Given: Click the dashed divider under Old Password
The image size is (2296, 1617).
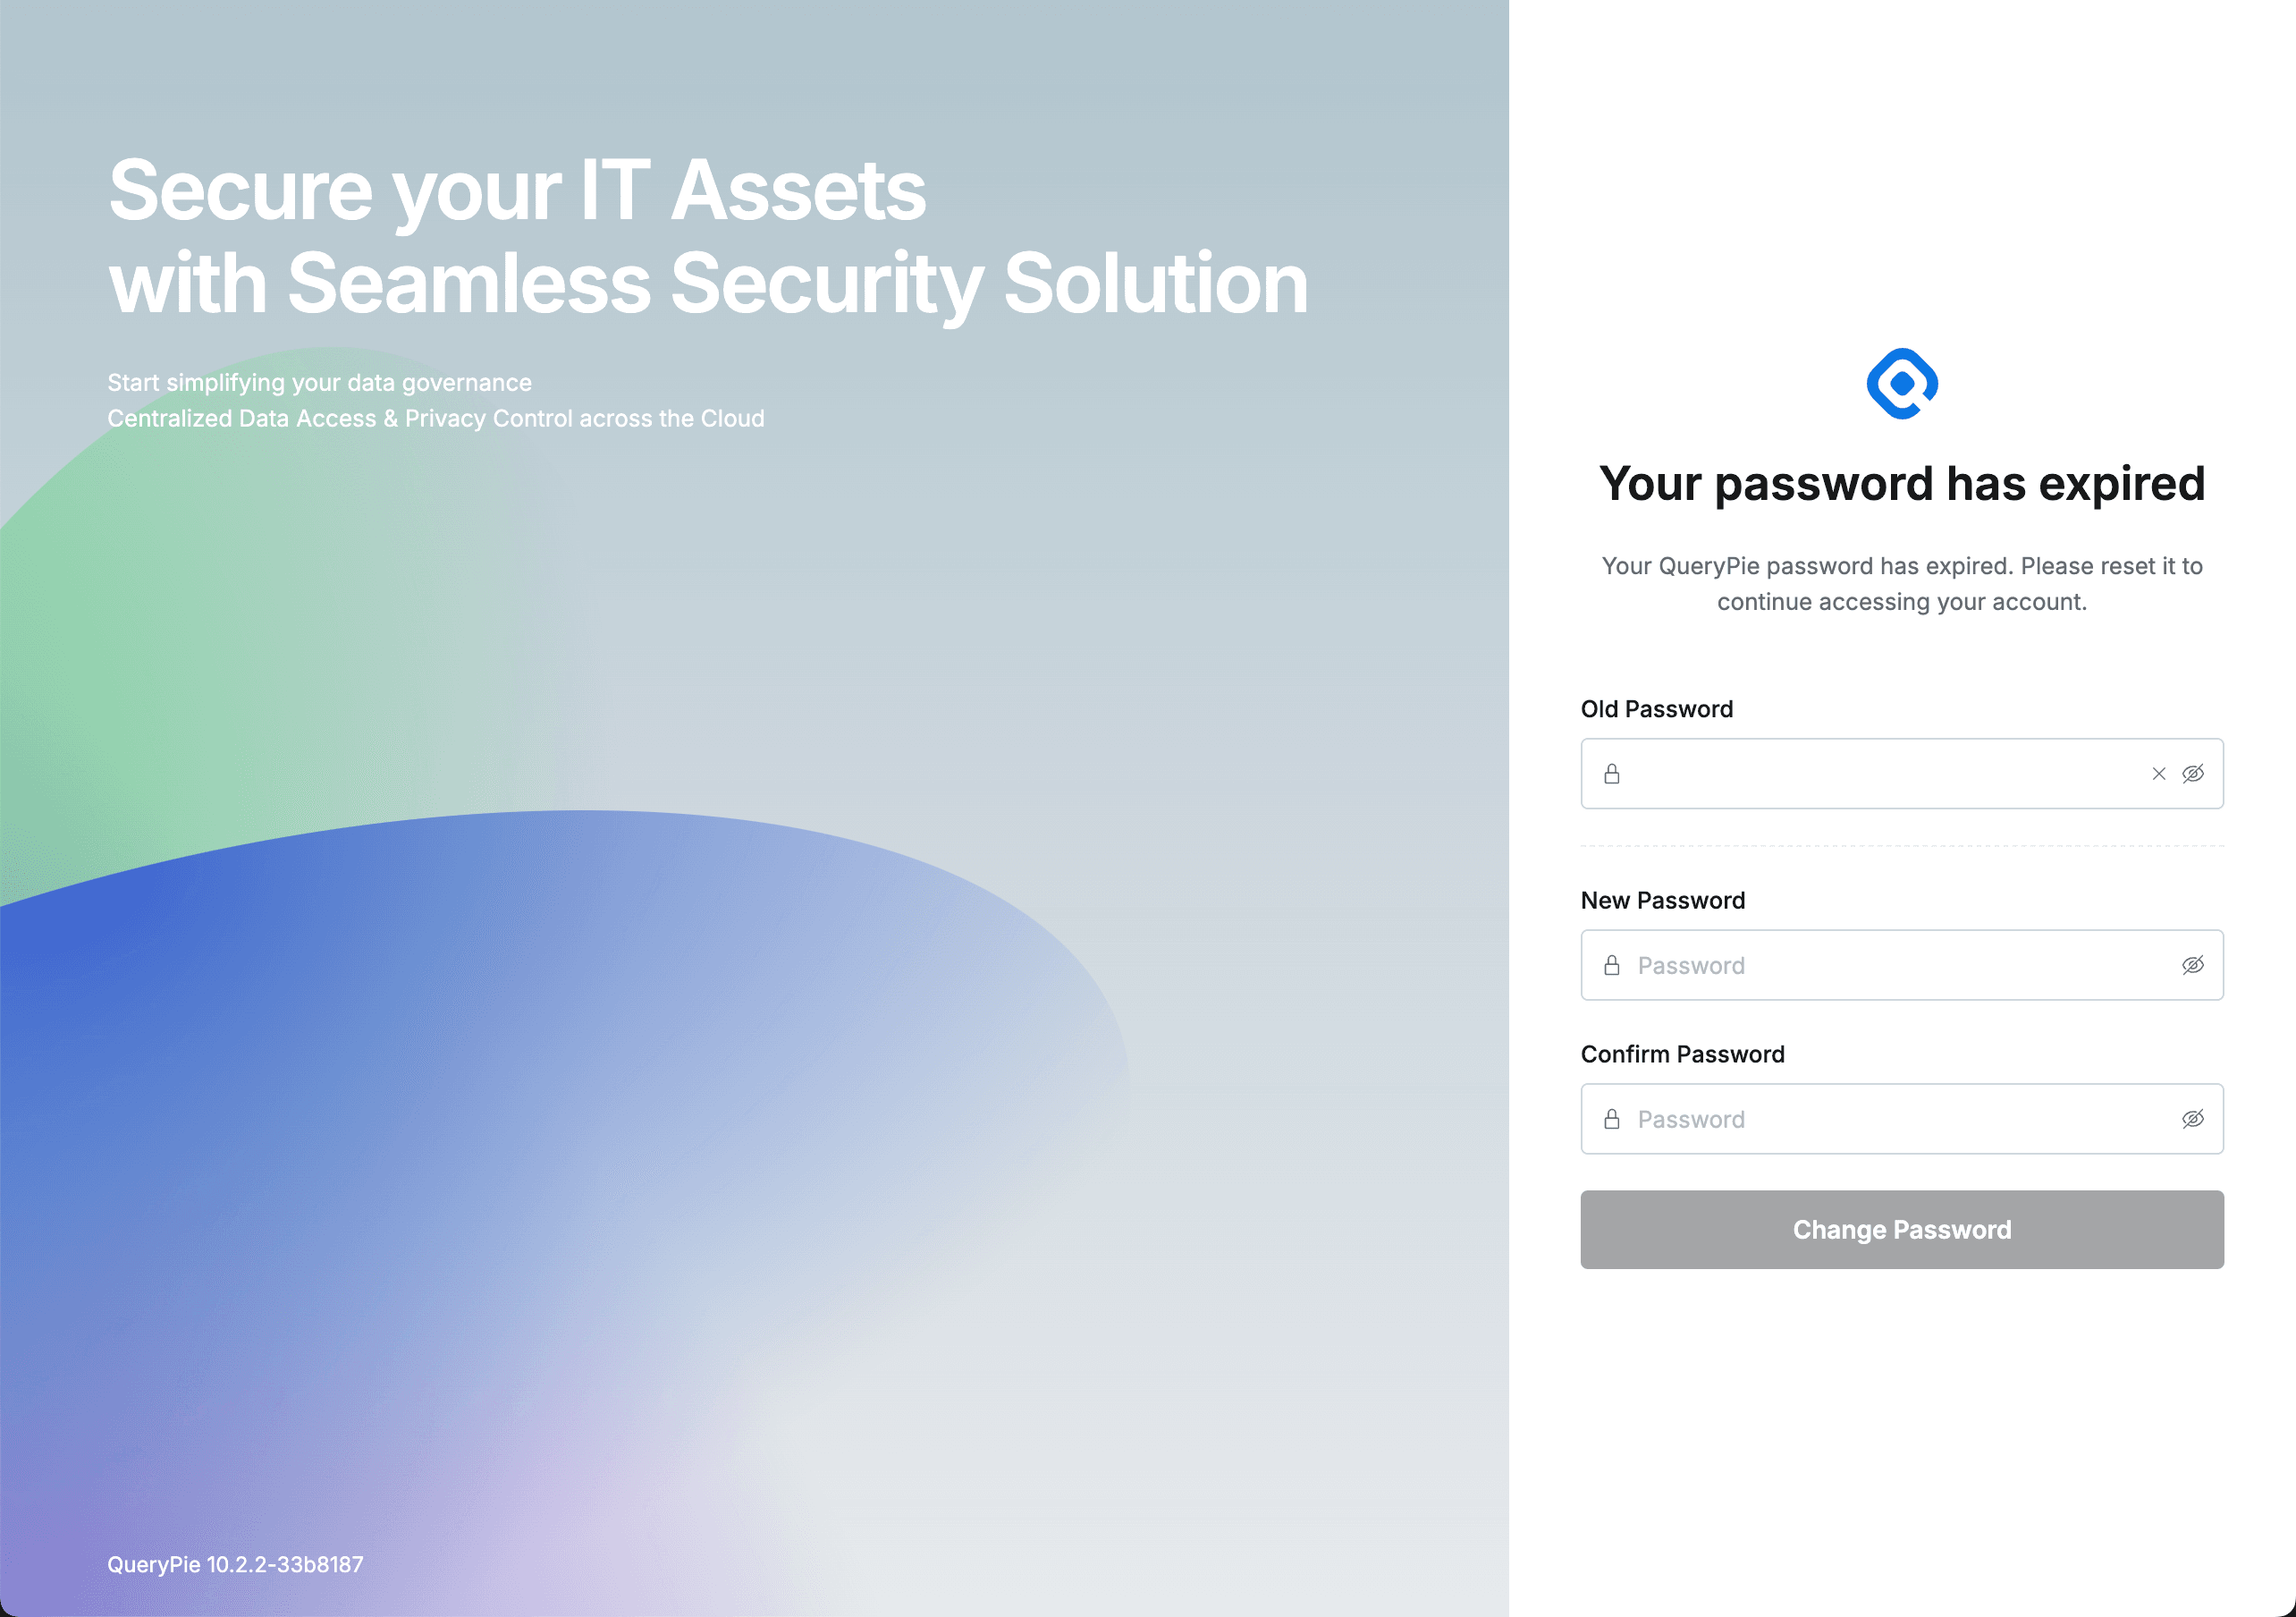Looking at the screenshot, I should click(x=1902, y=845).
